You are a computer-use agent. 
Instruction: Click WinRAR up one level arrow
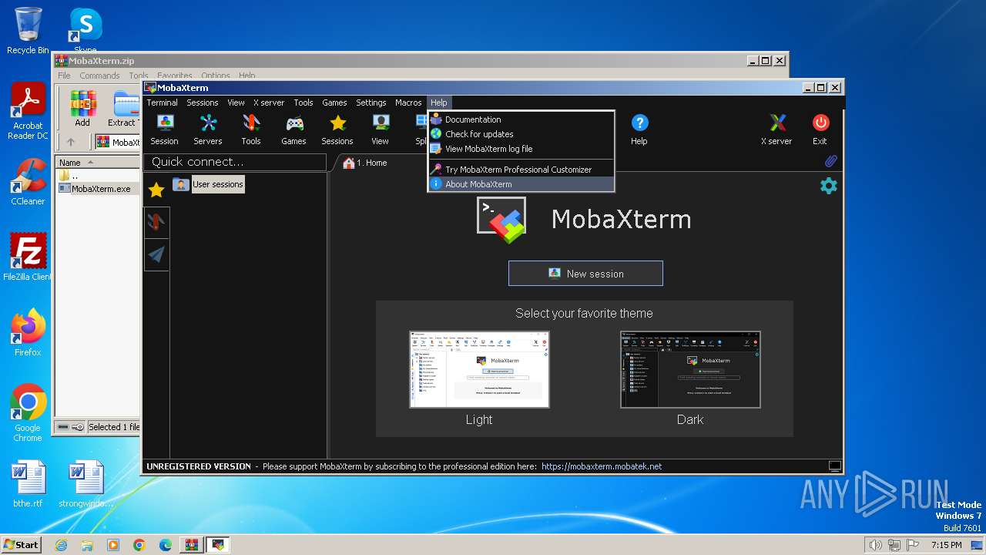71,142
